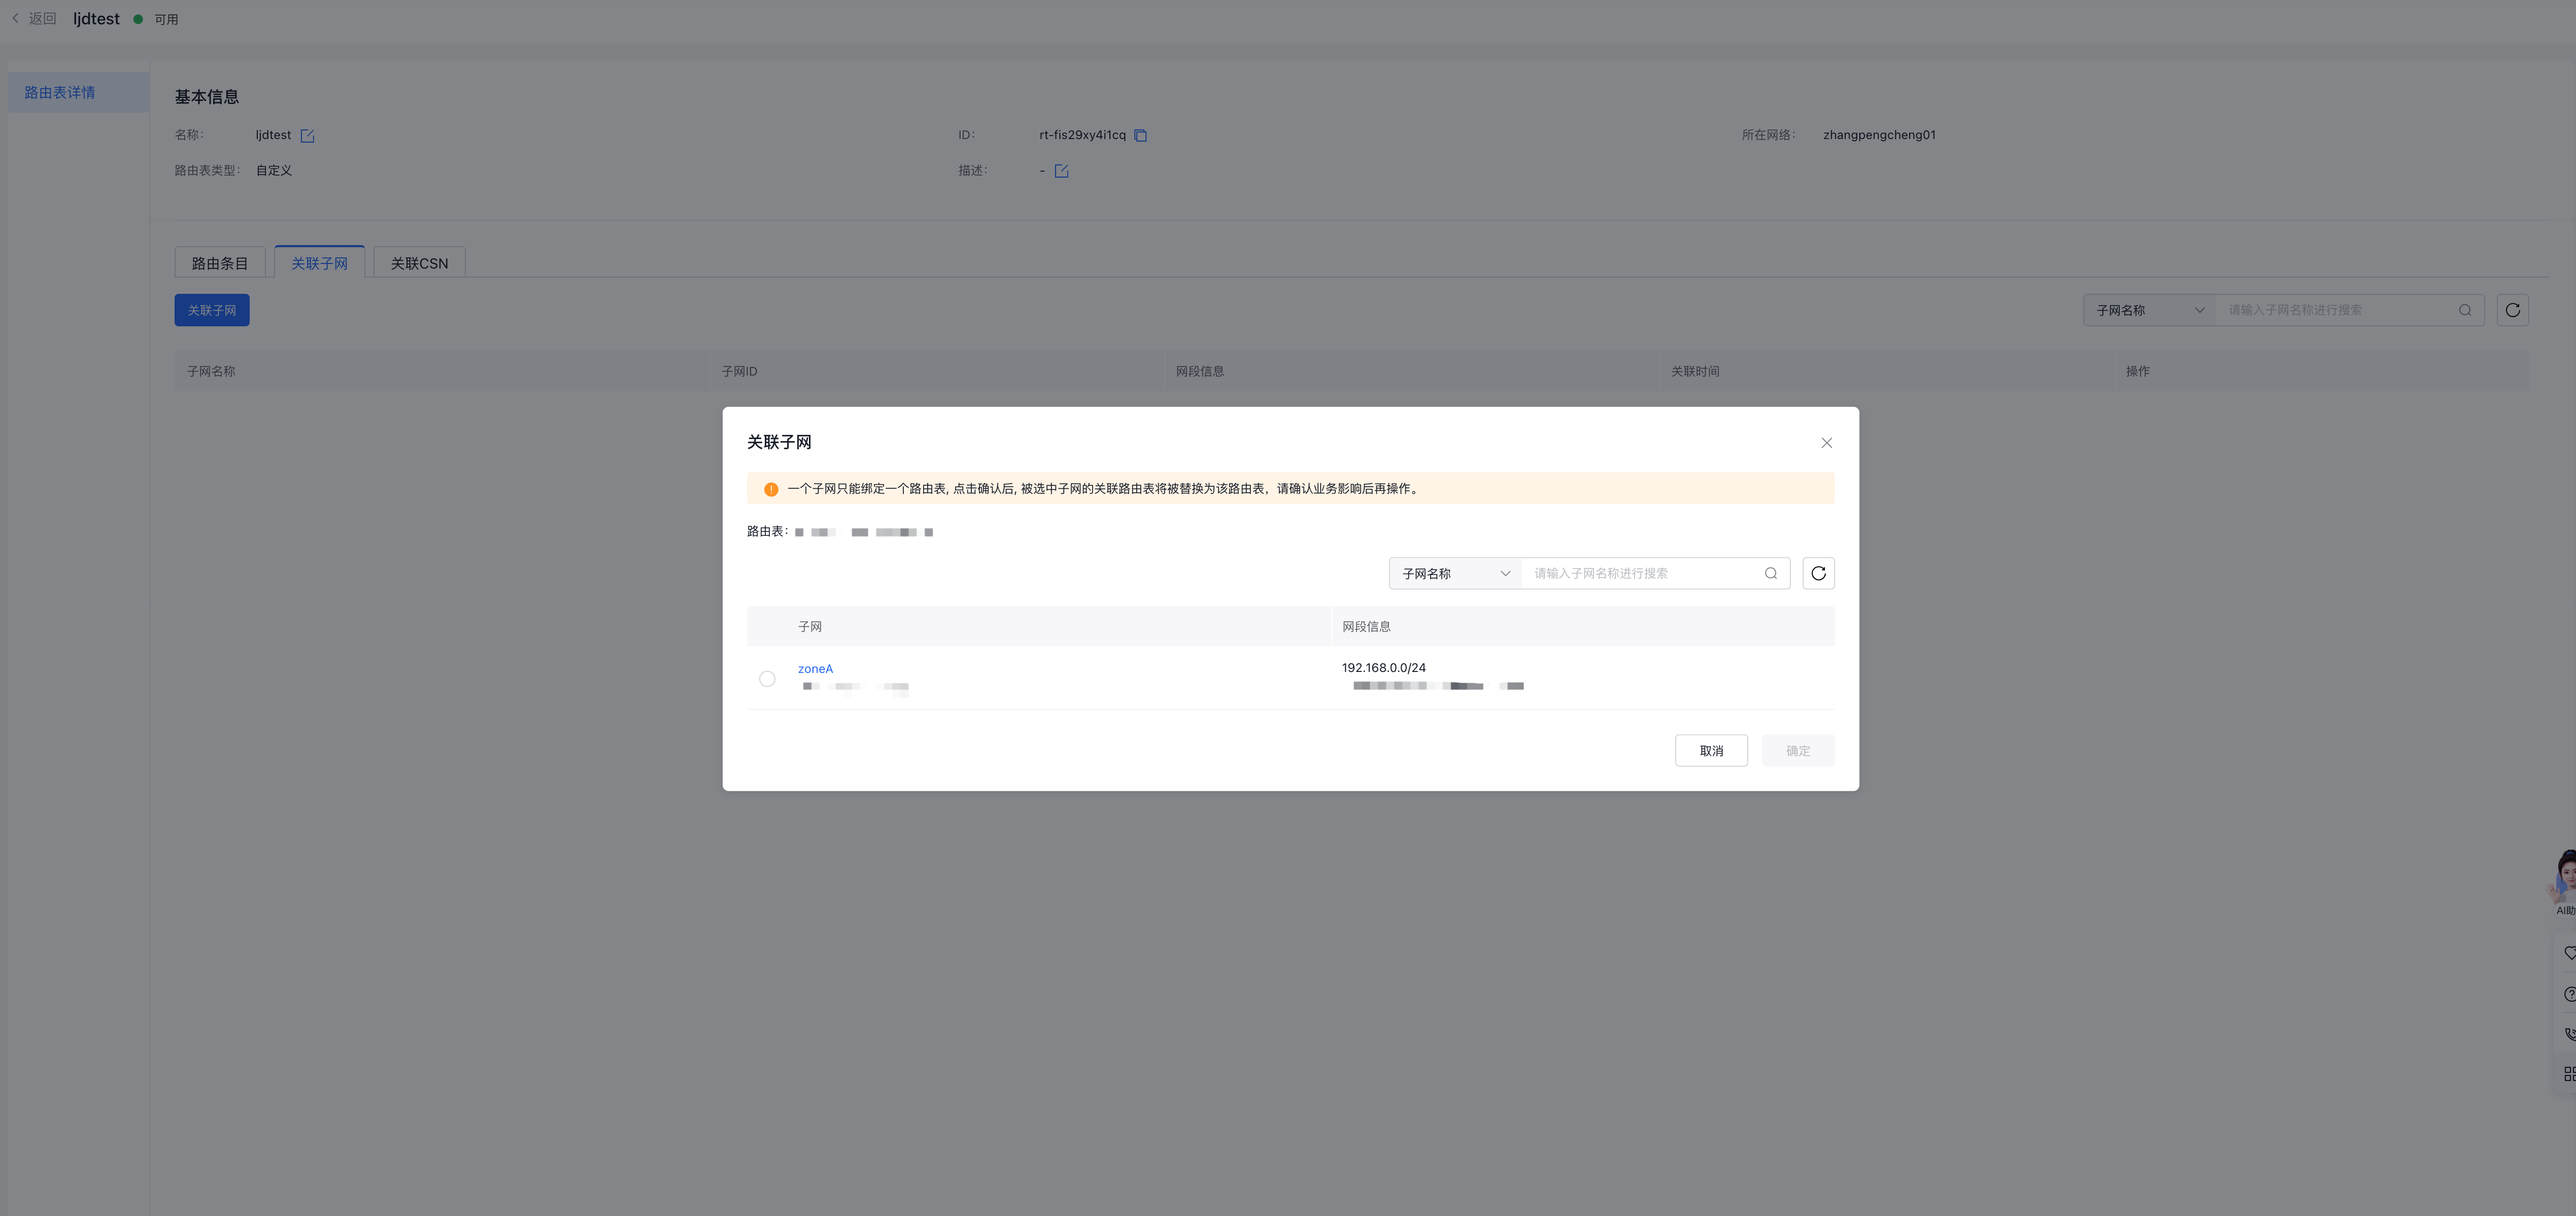Click the search icon in the page search box

coord(2464,310)
